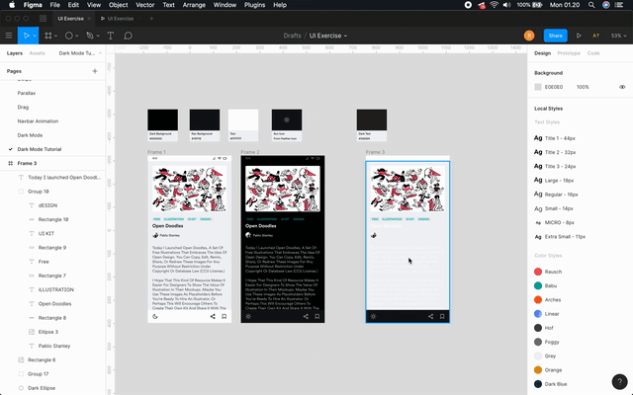Open shape tools dropdown arrow
This screenshot has height=395, width=633.
(77, 36)
